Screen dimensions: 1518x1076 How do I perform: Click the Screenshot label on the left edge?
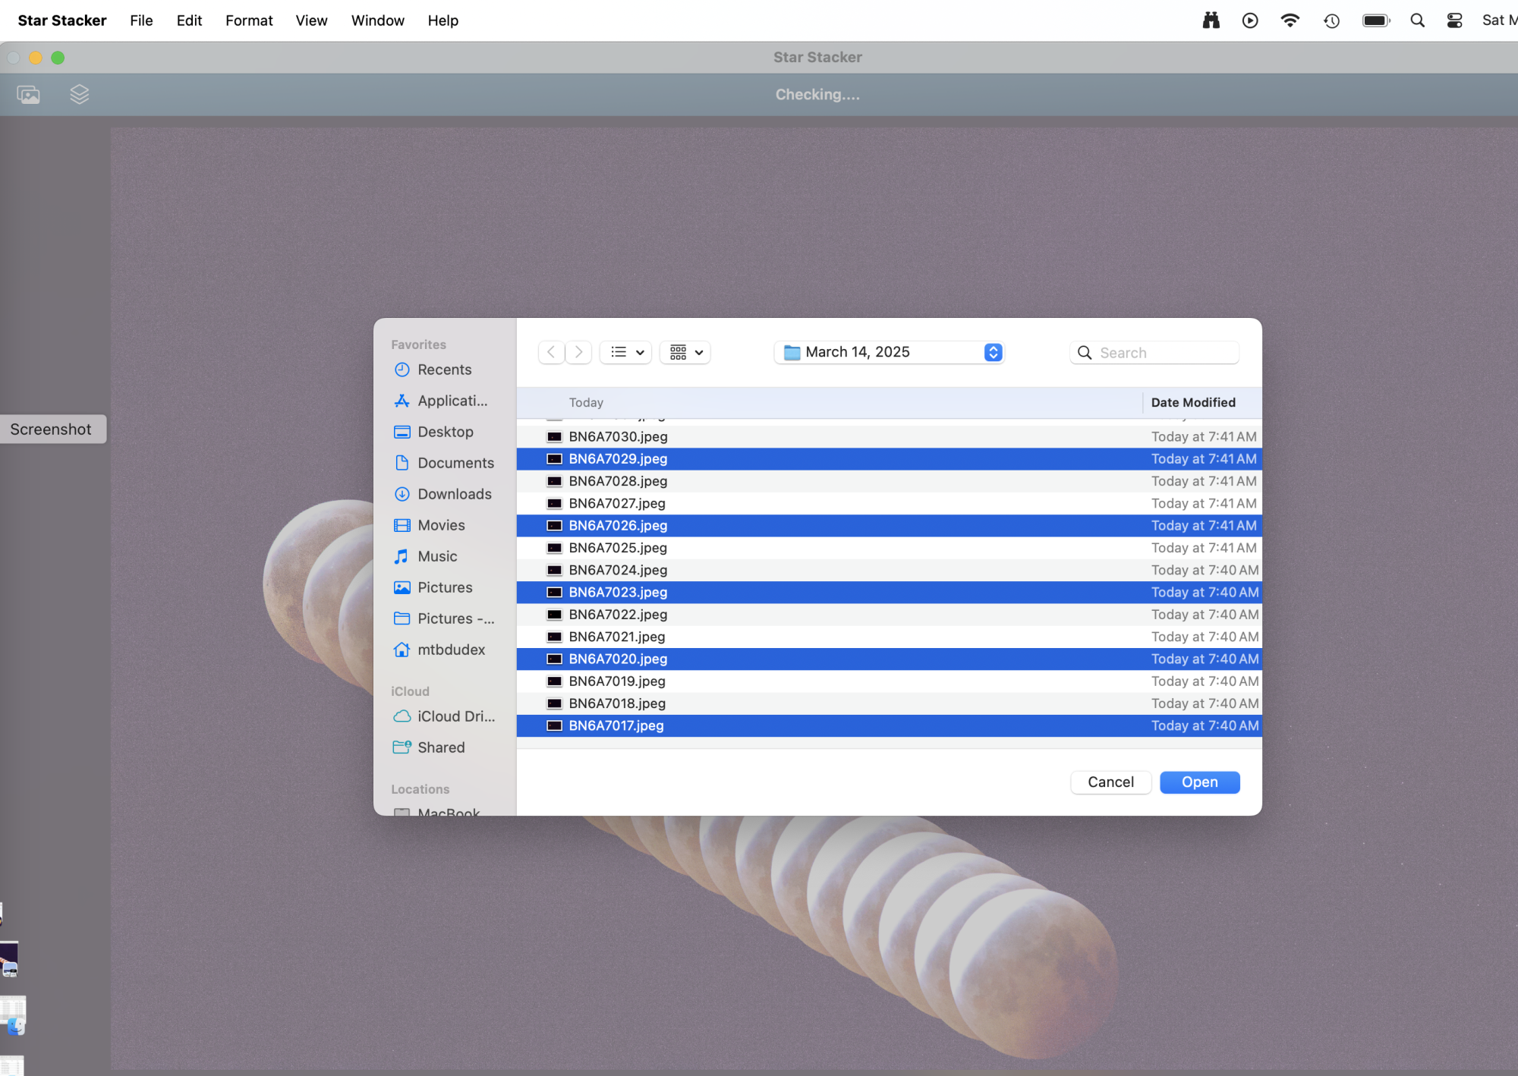(x=51, y=429)
